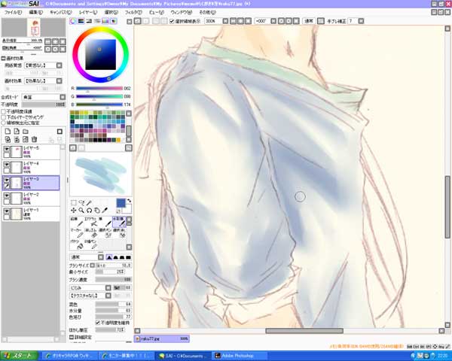Select the hand pan tool

click(x=97, y=211)
